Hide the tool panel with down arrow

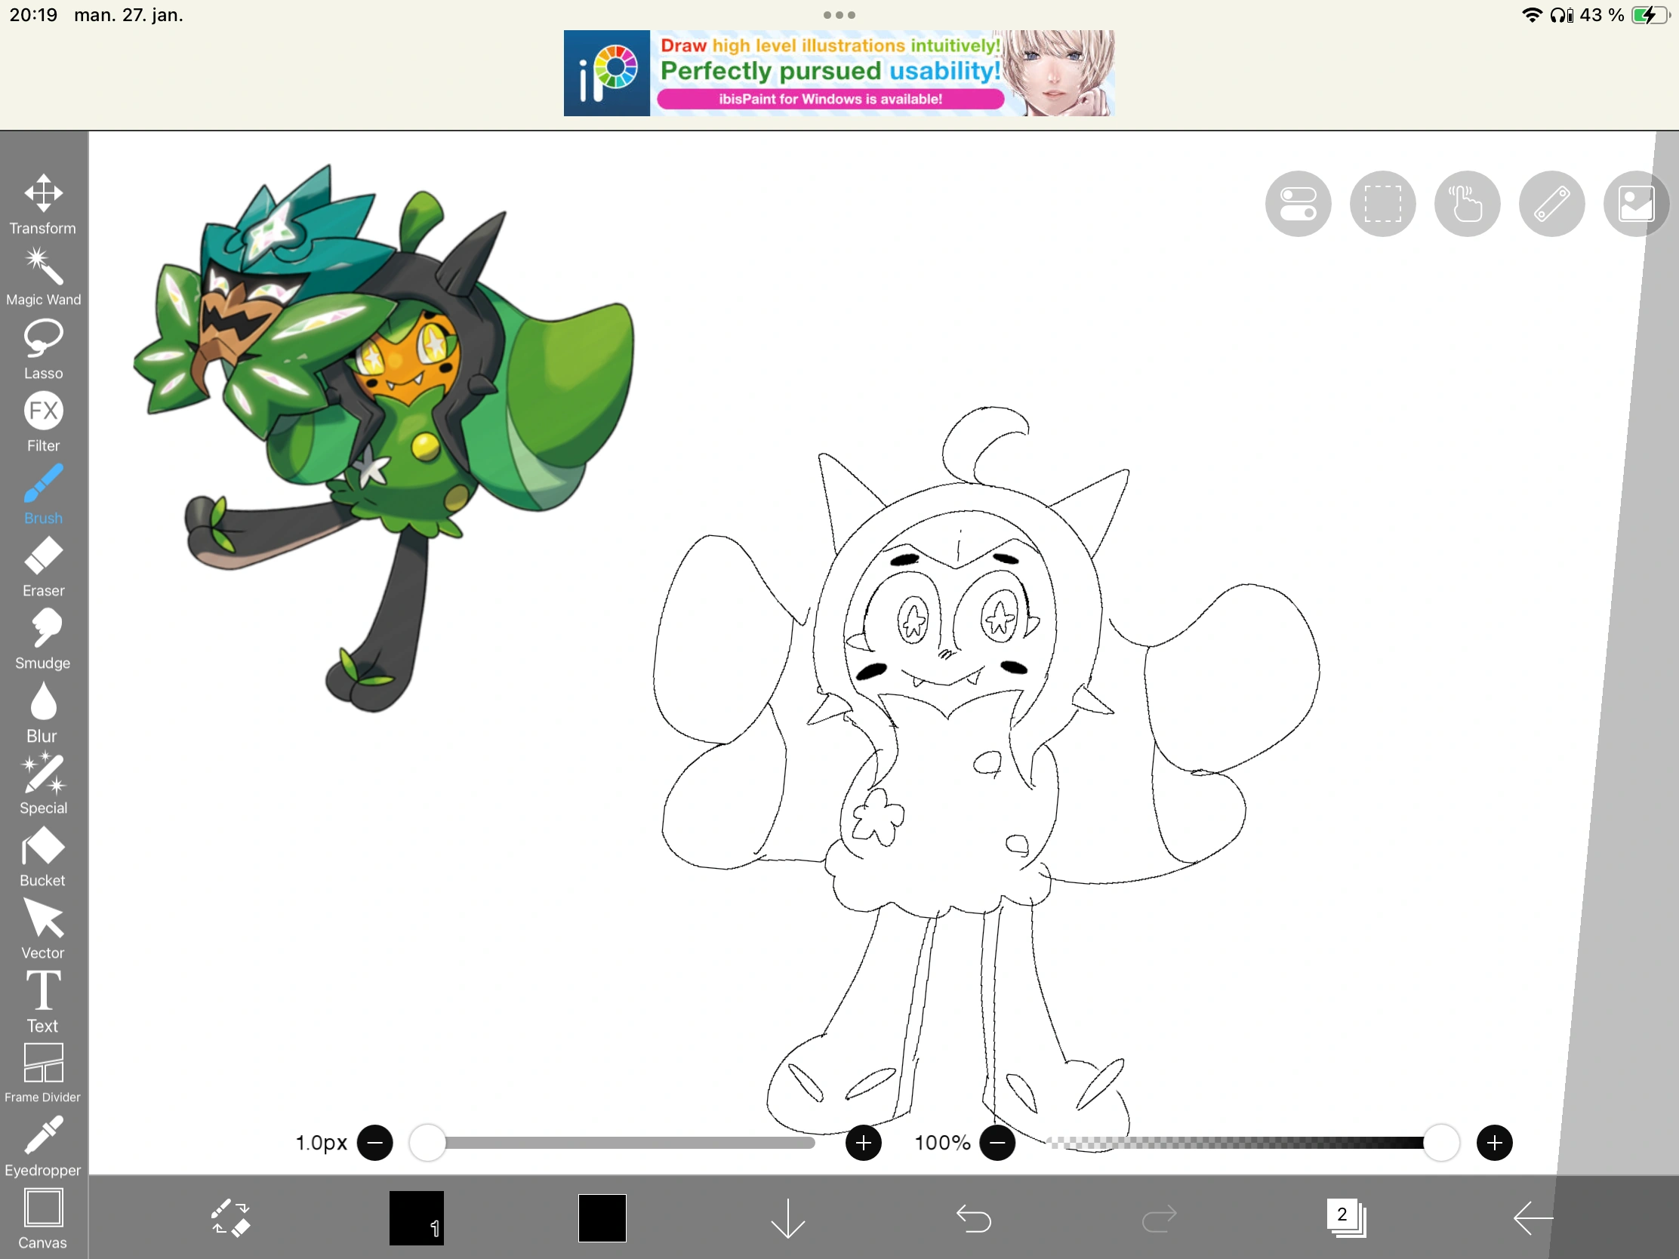pyautogui.click(x=787, y=1218)
